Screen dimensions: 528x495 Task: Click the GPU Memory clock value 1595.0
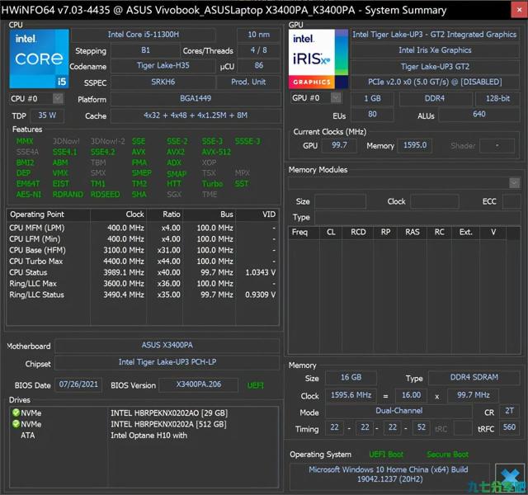pyautogui.click(x=415, y=145)
